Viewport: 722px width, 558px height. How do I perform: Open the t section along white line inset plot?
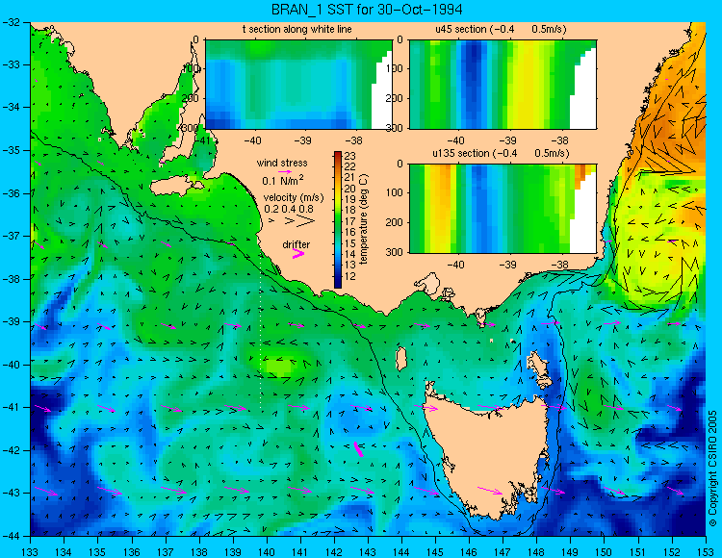298,85
